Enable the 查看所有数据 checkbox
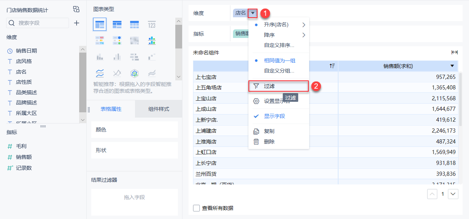This screenshot has height=219, width=469. 196,208
